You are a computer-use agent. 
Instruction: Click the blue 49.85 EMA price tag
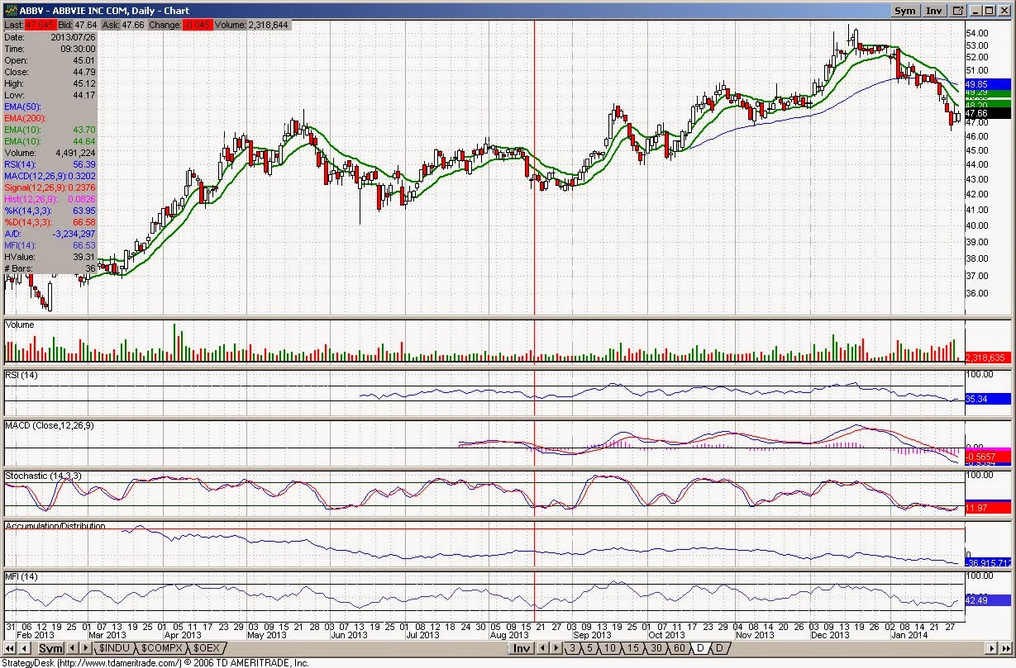(x=987, y=84)
